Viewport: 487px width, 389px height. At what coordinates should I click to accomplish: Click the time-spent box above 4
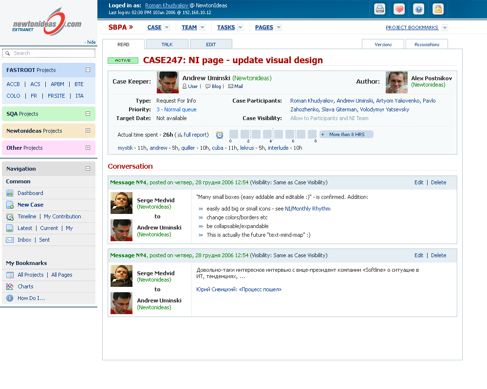point(267,134)
